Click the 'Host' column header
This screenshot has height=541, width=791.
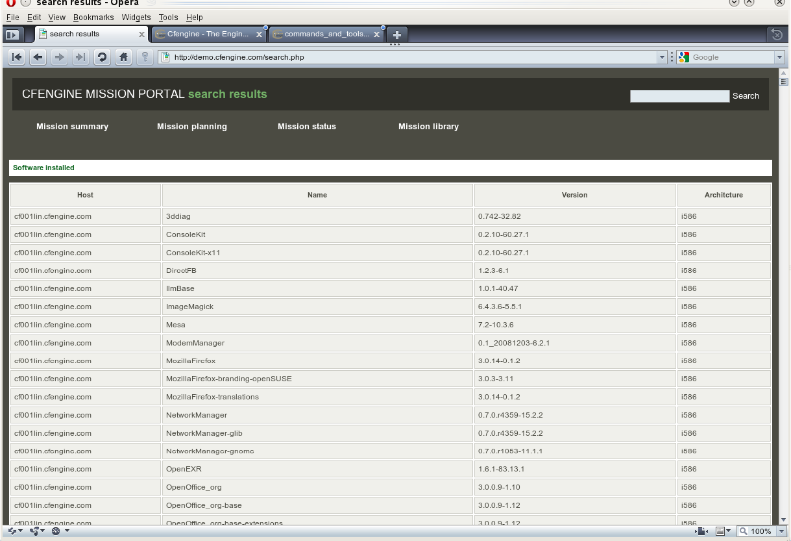[85, 195]
